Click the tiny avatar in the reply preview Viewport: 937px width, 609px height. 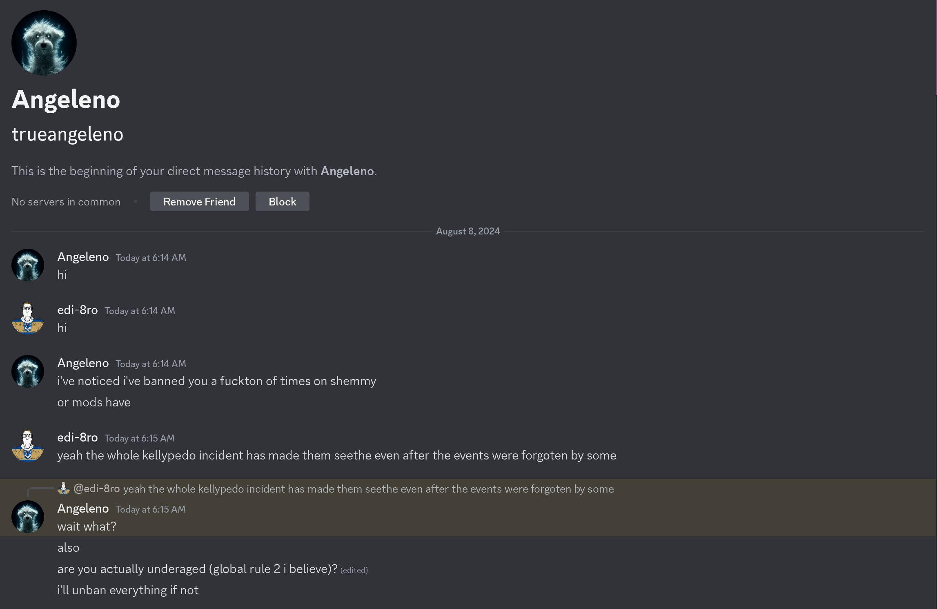click(x=63, y=489)
